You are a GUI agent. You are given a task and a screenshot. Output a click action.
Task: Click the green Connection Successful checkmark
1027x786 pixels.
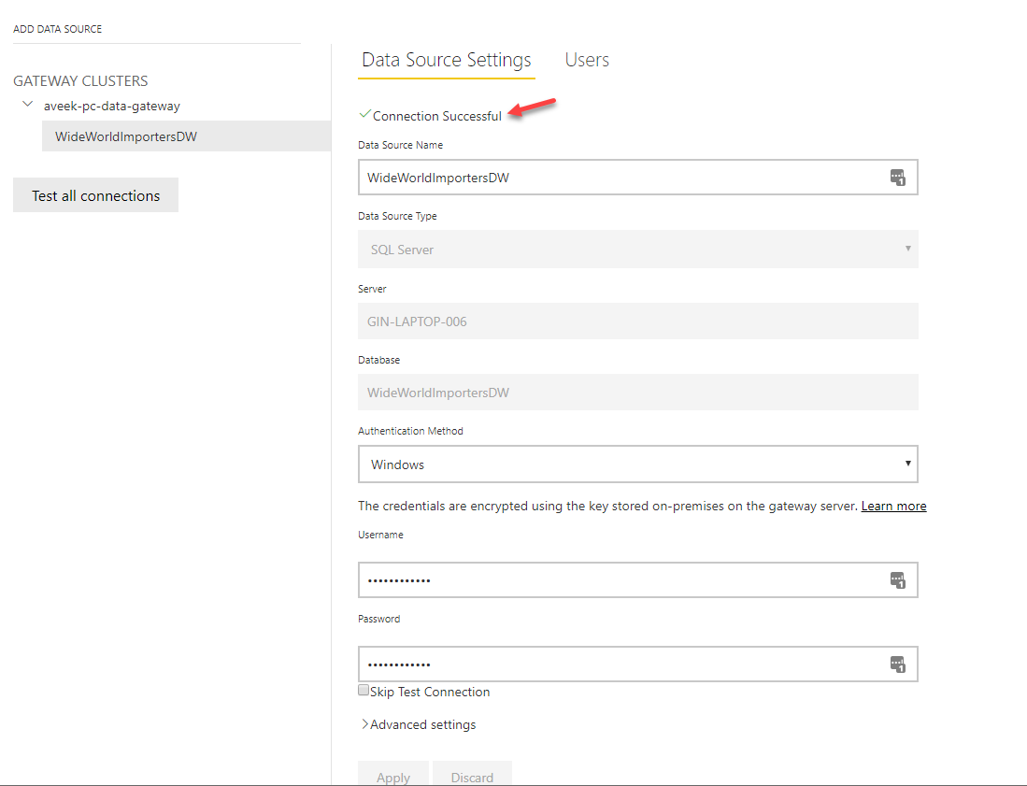(x=364, y=115)
